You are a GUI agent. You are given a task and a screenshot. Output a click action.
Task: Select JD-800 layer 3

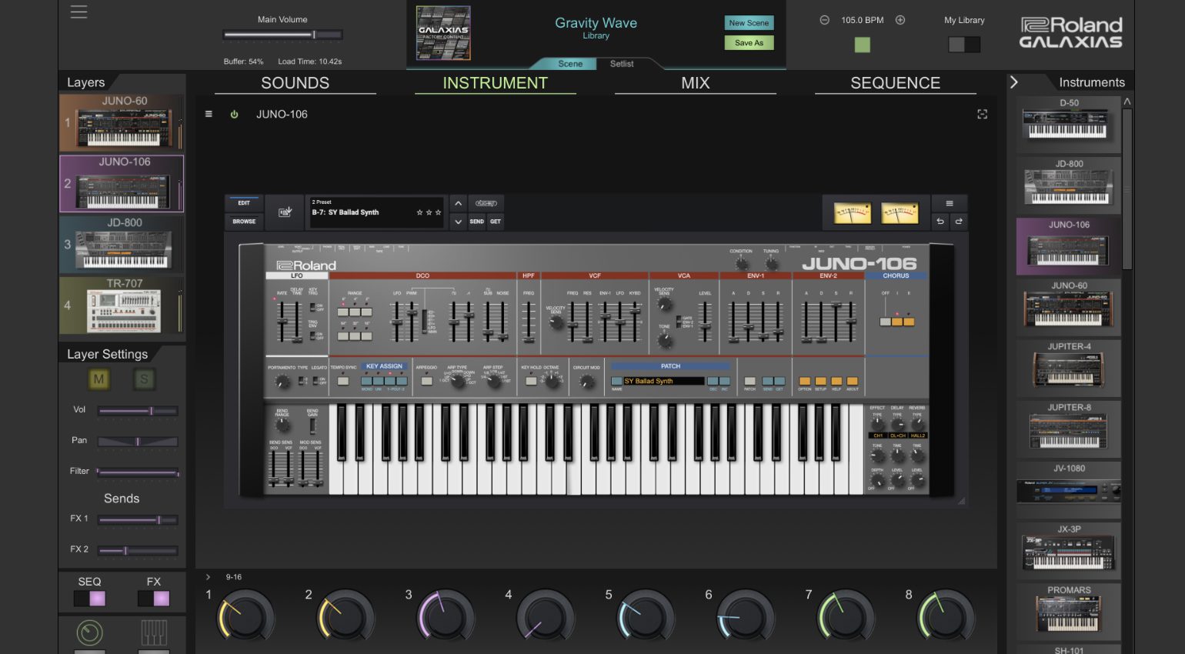122,245
